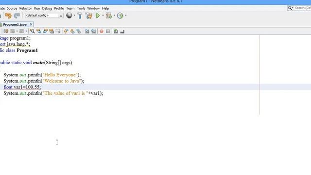
Task: Close the Program1.java tab
Action: [x=31, y=24]
